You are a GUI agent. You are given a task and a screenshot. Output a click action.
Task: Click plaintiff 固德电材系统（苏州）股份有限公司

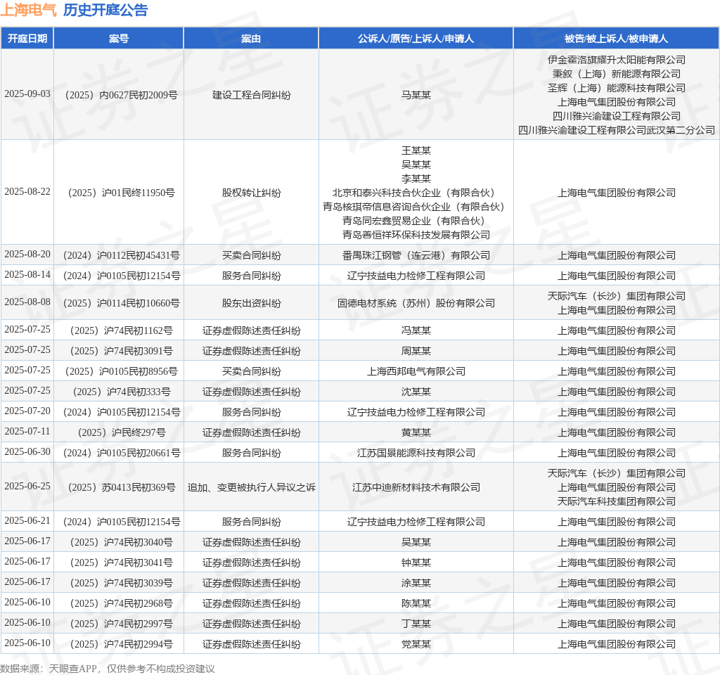(x=416, y=303)
